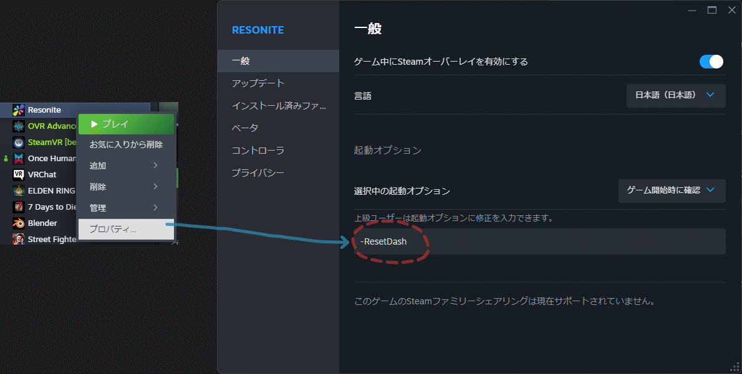The image size is (742, 374).
Task: Click the launch options field containing -ResetDash
Action: [539, 241]
